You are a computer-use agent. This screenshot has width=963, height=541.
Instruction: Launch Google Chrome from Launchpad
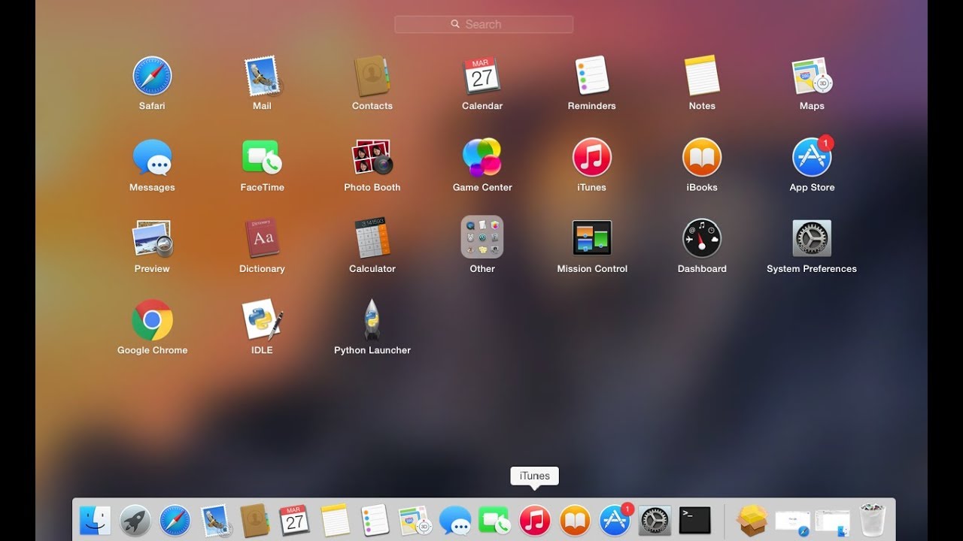pyautogui.click(x=152, y=320)
